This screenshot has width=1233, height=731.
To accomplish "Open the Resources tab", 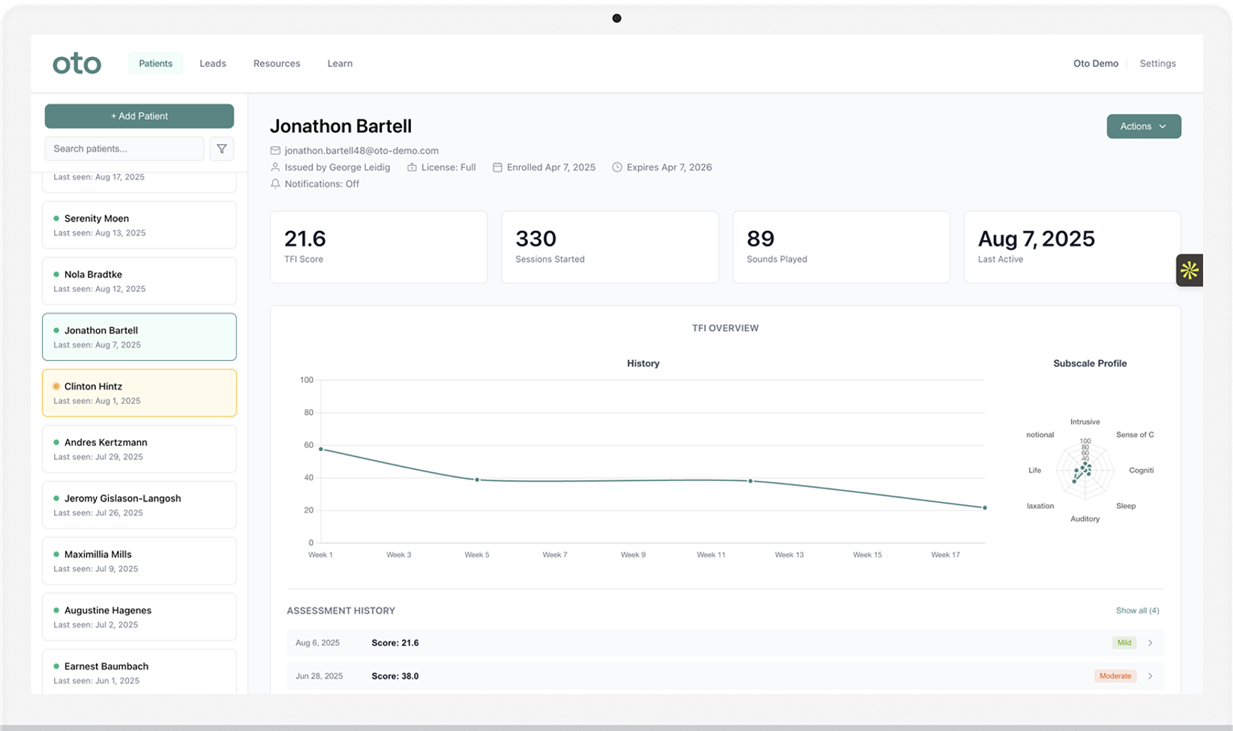I will coord(277,64).
